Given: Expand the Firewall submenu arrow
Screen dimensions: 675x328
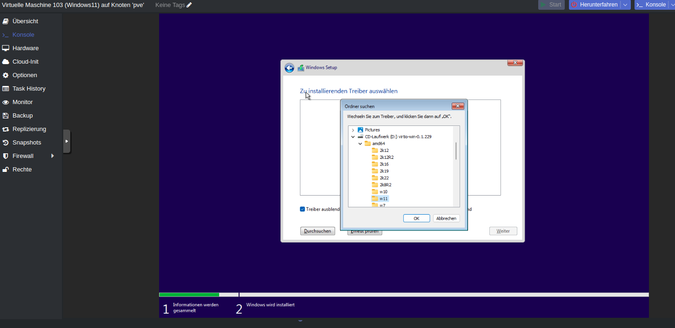Looking at the screenshot, I should point(53,156).
